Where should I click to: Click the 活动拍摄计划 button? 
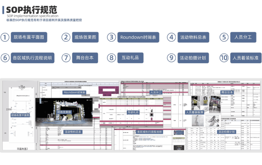[193, 58]
